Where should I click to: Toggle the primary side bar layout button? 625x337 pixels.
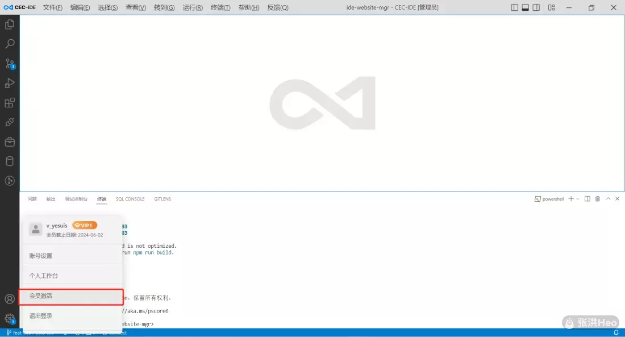515,7
